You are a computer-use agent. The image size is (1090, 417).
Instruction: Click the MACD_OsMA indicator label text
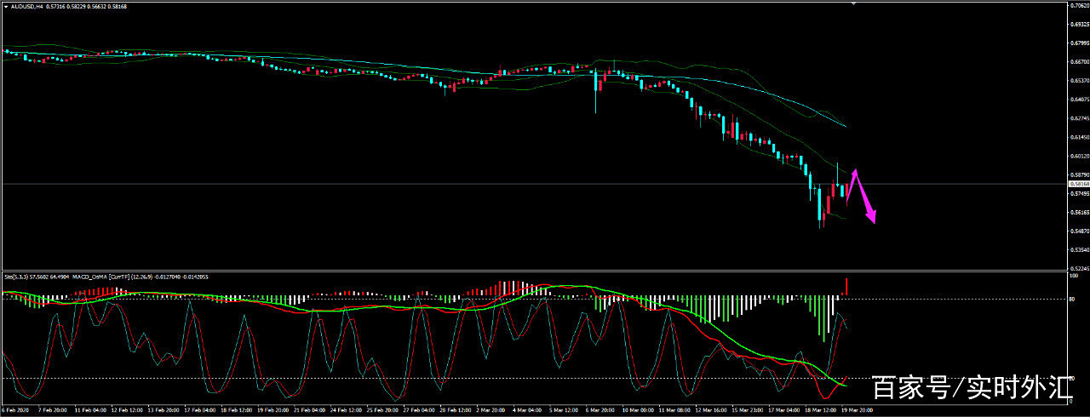point(89,277)
